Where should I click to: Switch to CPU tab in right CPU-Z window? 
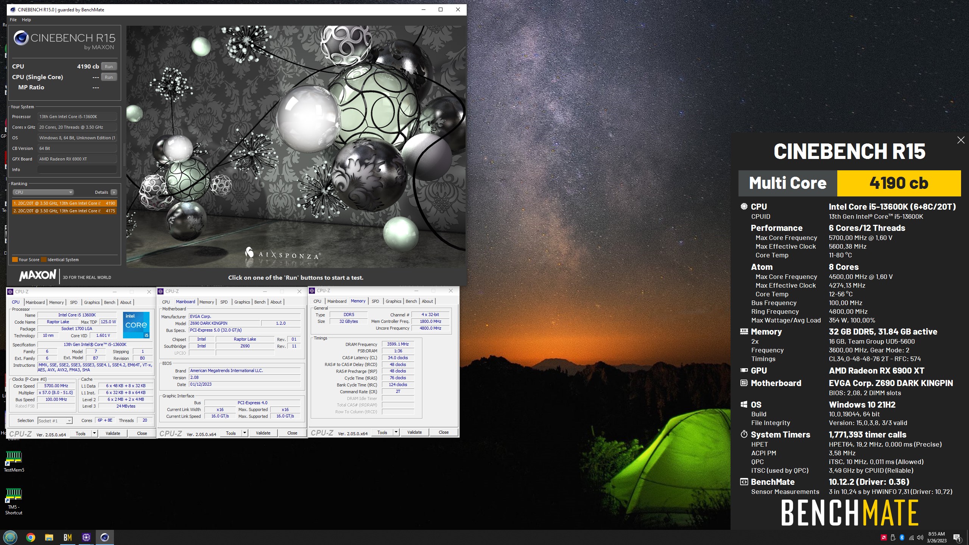tap(317, 301)
